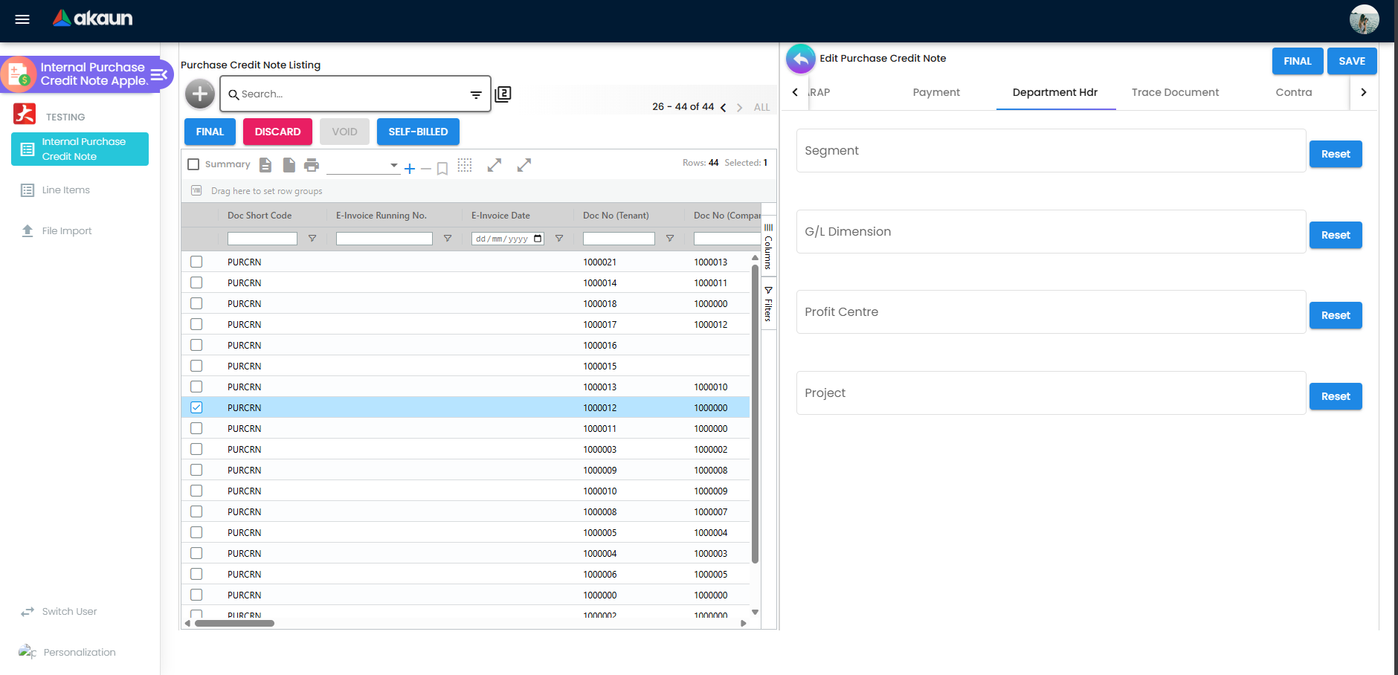Click the first expand arrows icon
Image resolution: width=1398 pixels, height=675 pixels.
click(x=495, y=165)
